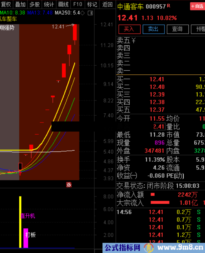The image size is (205, 253).
Task: Select the 多股 toolbar item
Action: point(35,4)
